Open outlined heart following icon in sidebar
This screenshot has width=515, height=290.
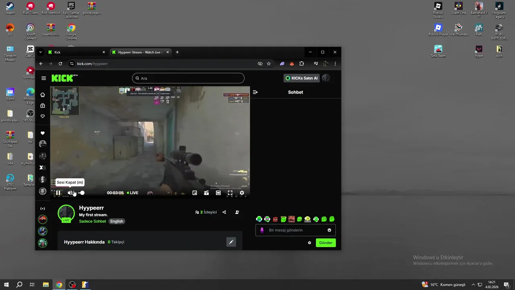pos(43,116)
